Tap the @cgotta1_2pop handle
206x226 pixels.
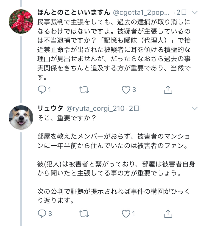[141, 12]
